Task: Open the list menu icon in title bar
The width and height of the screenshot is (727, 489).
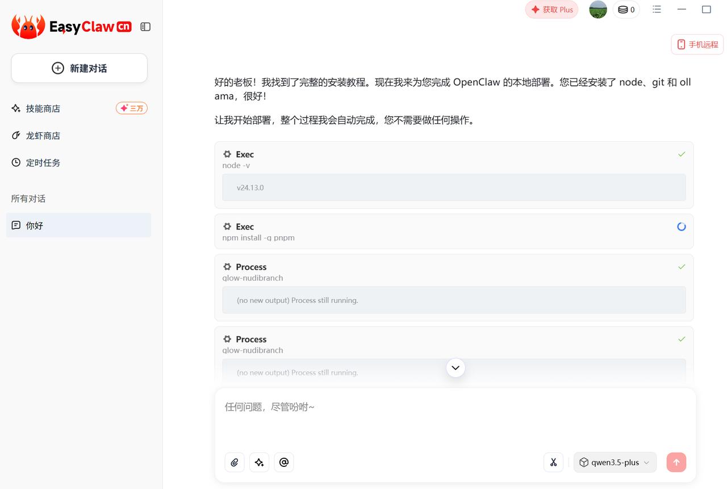Action: 657,9
